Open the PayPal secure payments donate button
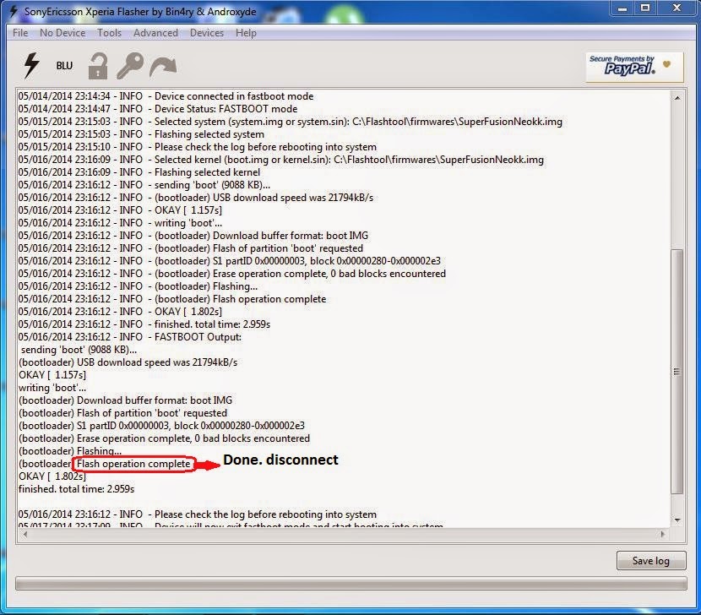 click(x=634, y=67)
